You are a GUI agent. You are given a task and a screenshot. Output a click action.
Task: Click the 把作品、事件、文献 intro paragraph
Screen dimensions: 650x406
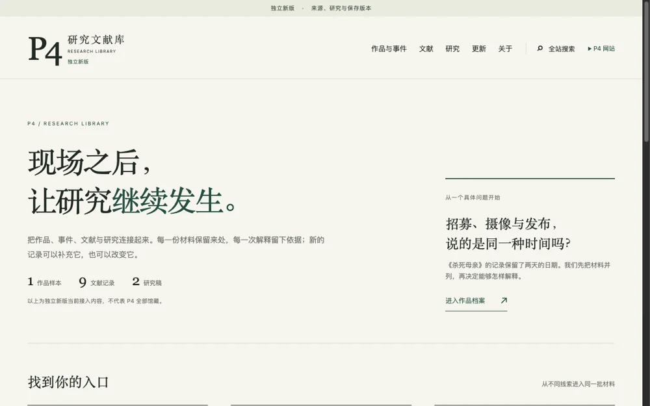(x=175, y=247)
